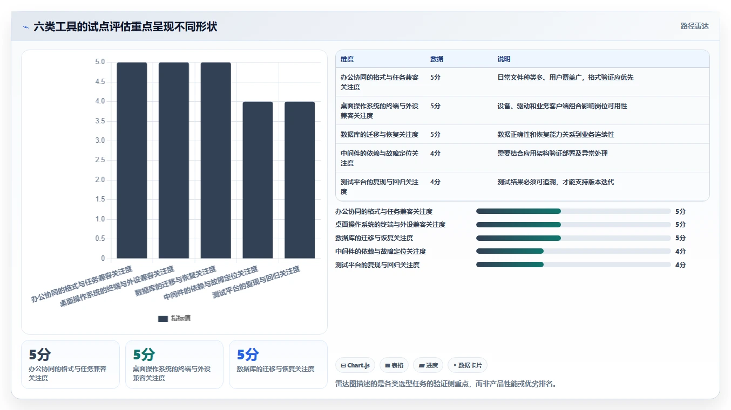The image size is (731, 410).
Task: Open the 办公协同的格式与任务兼容关注度 data card
Action: (70, 364)
